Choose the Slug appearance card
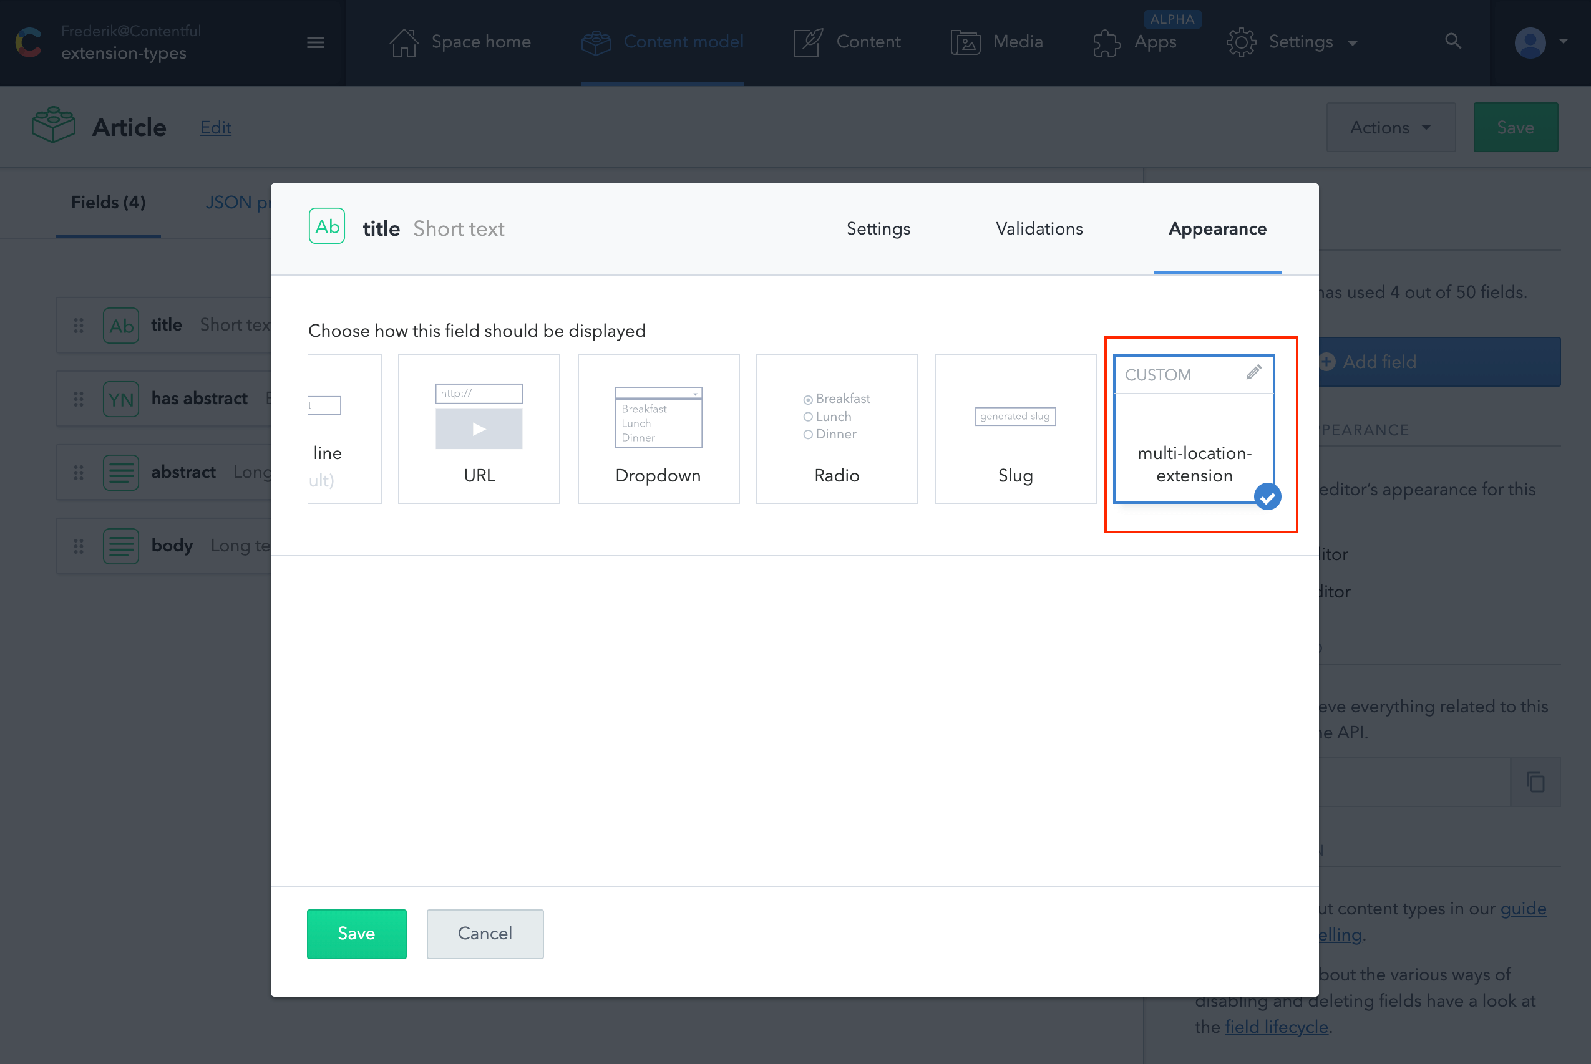 pos(1014,429)
